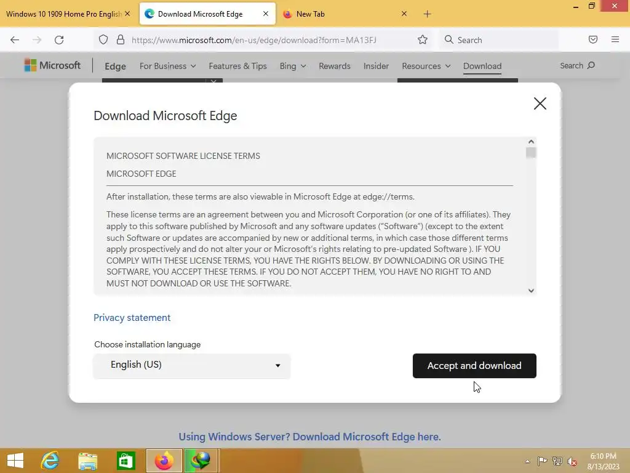Screen dimensions: 630x473
Task: Expand the Bing dropdown menu
Action: (x=292, y=66)
